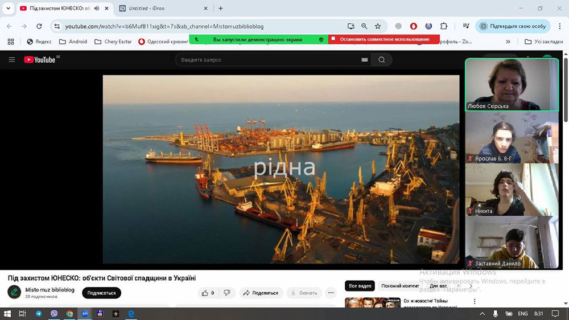This screenshot has width=569, height=320.
Task: Open the Extensions puzzle icon
Action: coord(443,26)
